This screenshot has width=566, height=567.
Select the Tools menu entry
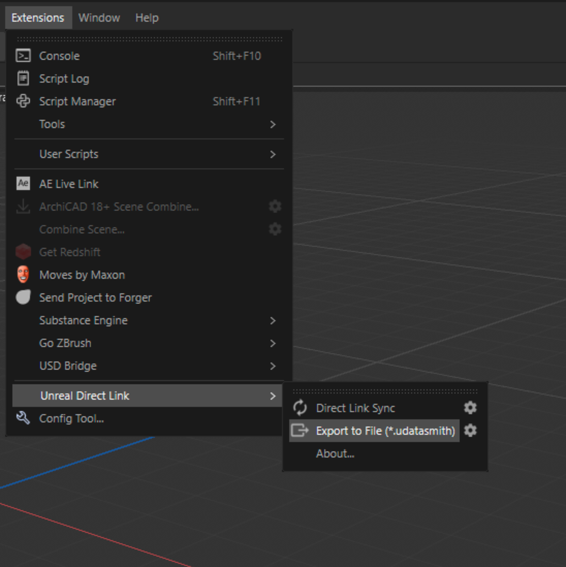pos(52,124)
